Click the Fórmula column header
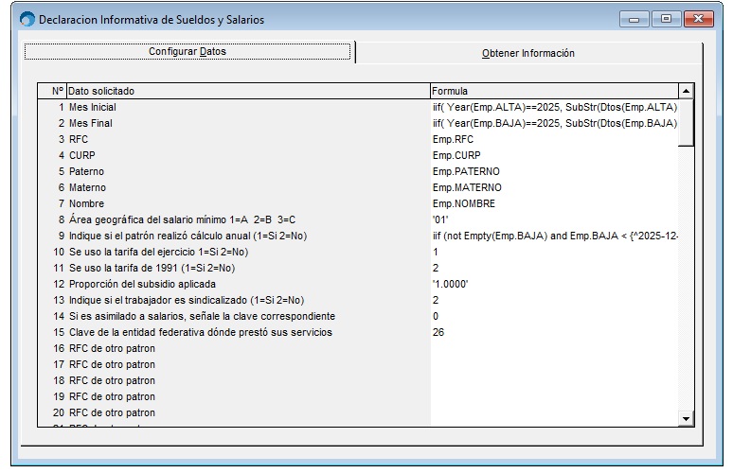Viewport: 733px width, 473px height. click(x=554, y=91)
